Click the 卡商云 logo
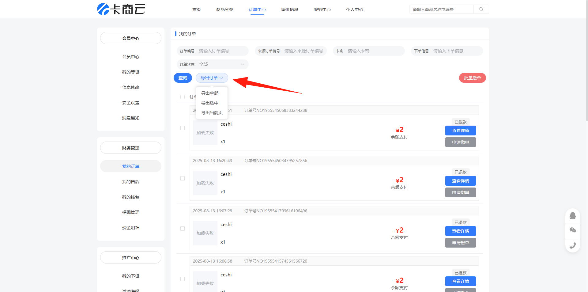588x292 pixels. click(121, 9)
